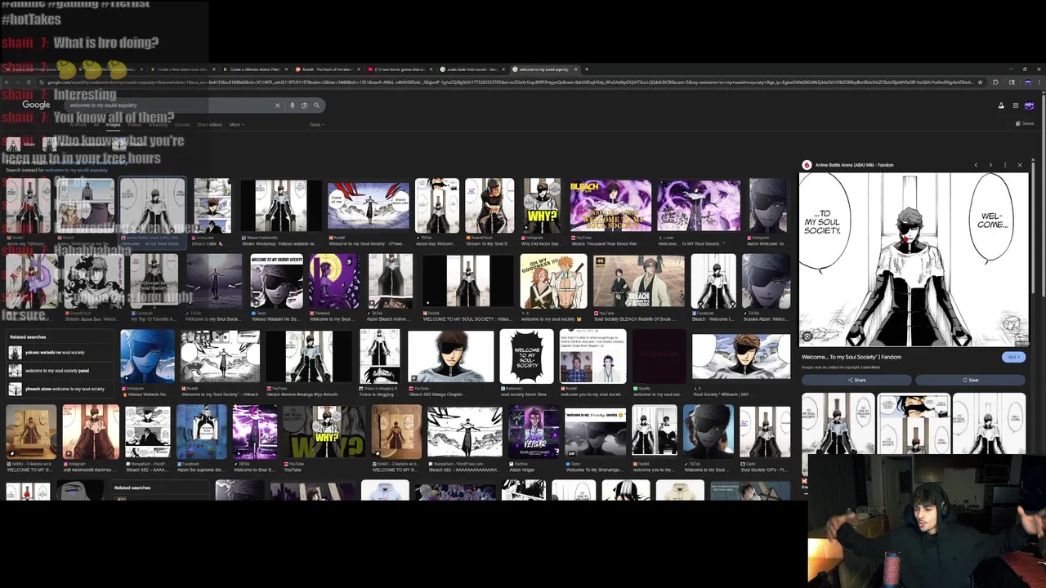This screenshot has width=1046, height=588.
Task: Open the 'Welcome to my Skibidi Society' thumbnail
Action: 276,282
